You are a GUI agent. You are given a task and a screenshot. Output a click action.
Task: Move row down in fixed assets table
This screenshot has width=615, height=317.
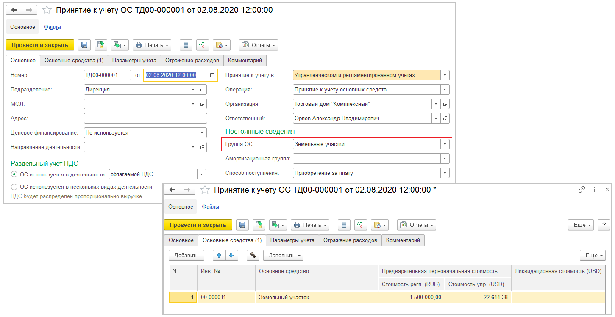point(232,255)
